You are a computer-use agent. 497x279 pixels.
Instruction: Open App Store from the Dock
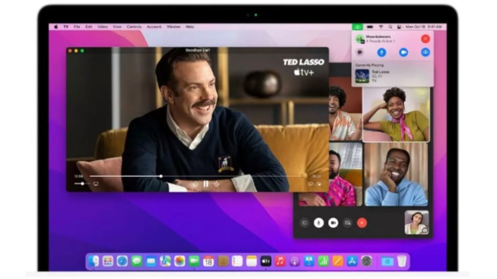click(x=352, y=261)
